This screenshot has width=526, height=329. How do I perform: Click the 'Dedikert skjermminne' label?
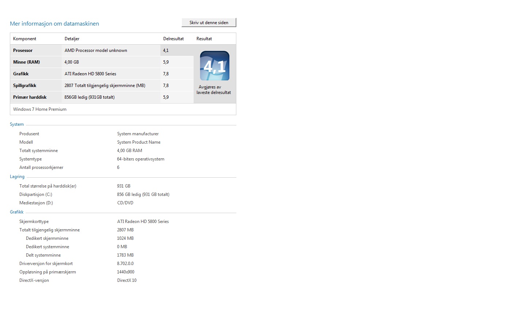(47, 238)
